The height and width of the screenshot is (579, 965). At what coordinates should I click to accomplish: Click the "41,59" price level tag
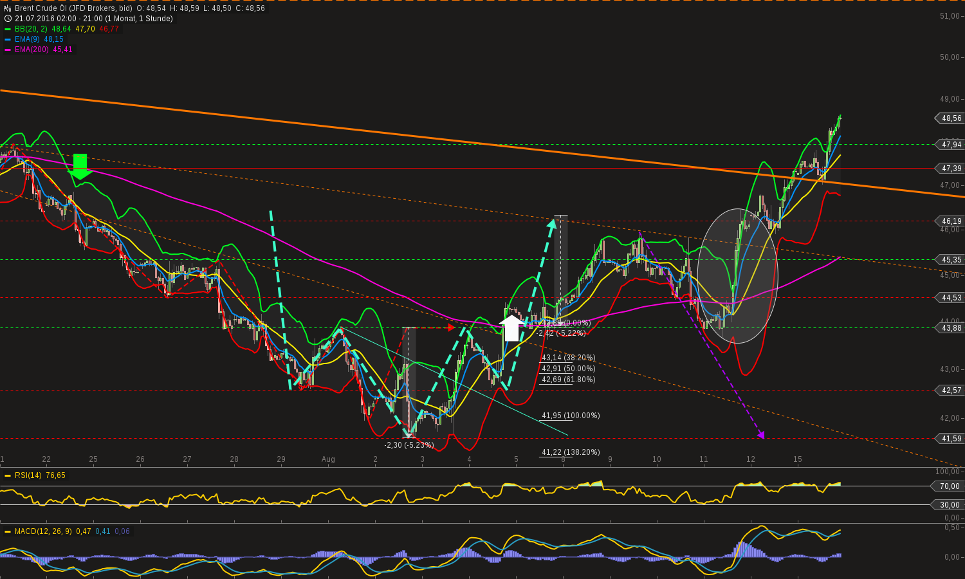(x=950, y=439)
